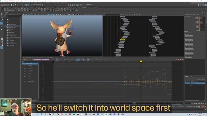Click the Graph Editor value stats field

point(46,60)
